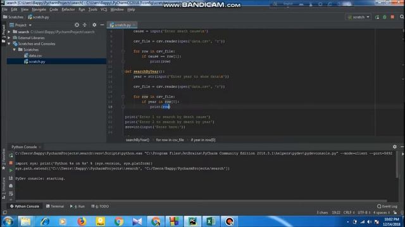Open Project panel settings gear
Screen dimensions: 405x227
coord(94,25)
